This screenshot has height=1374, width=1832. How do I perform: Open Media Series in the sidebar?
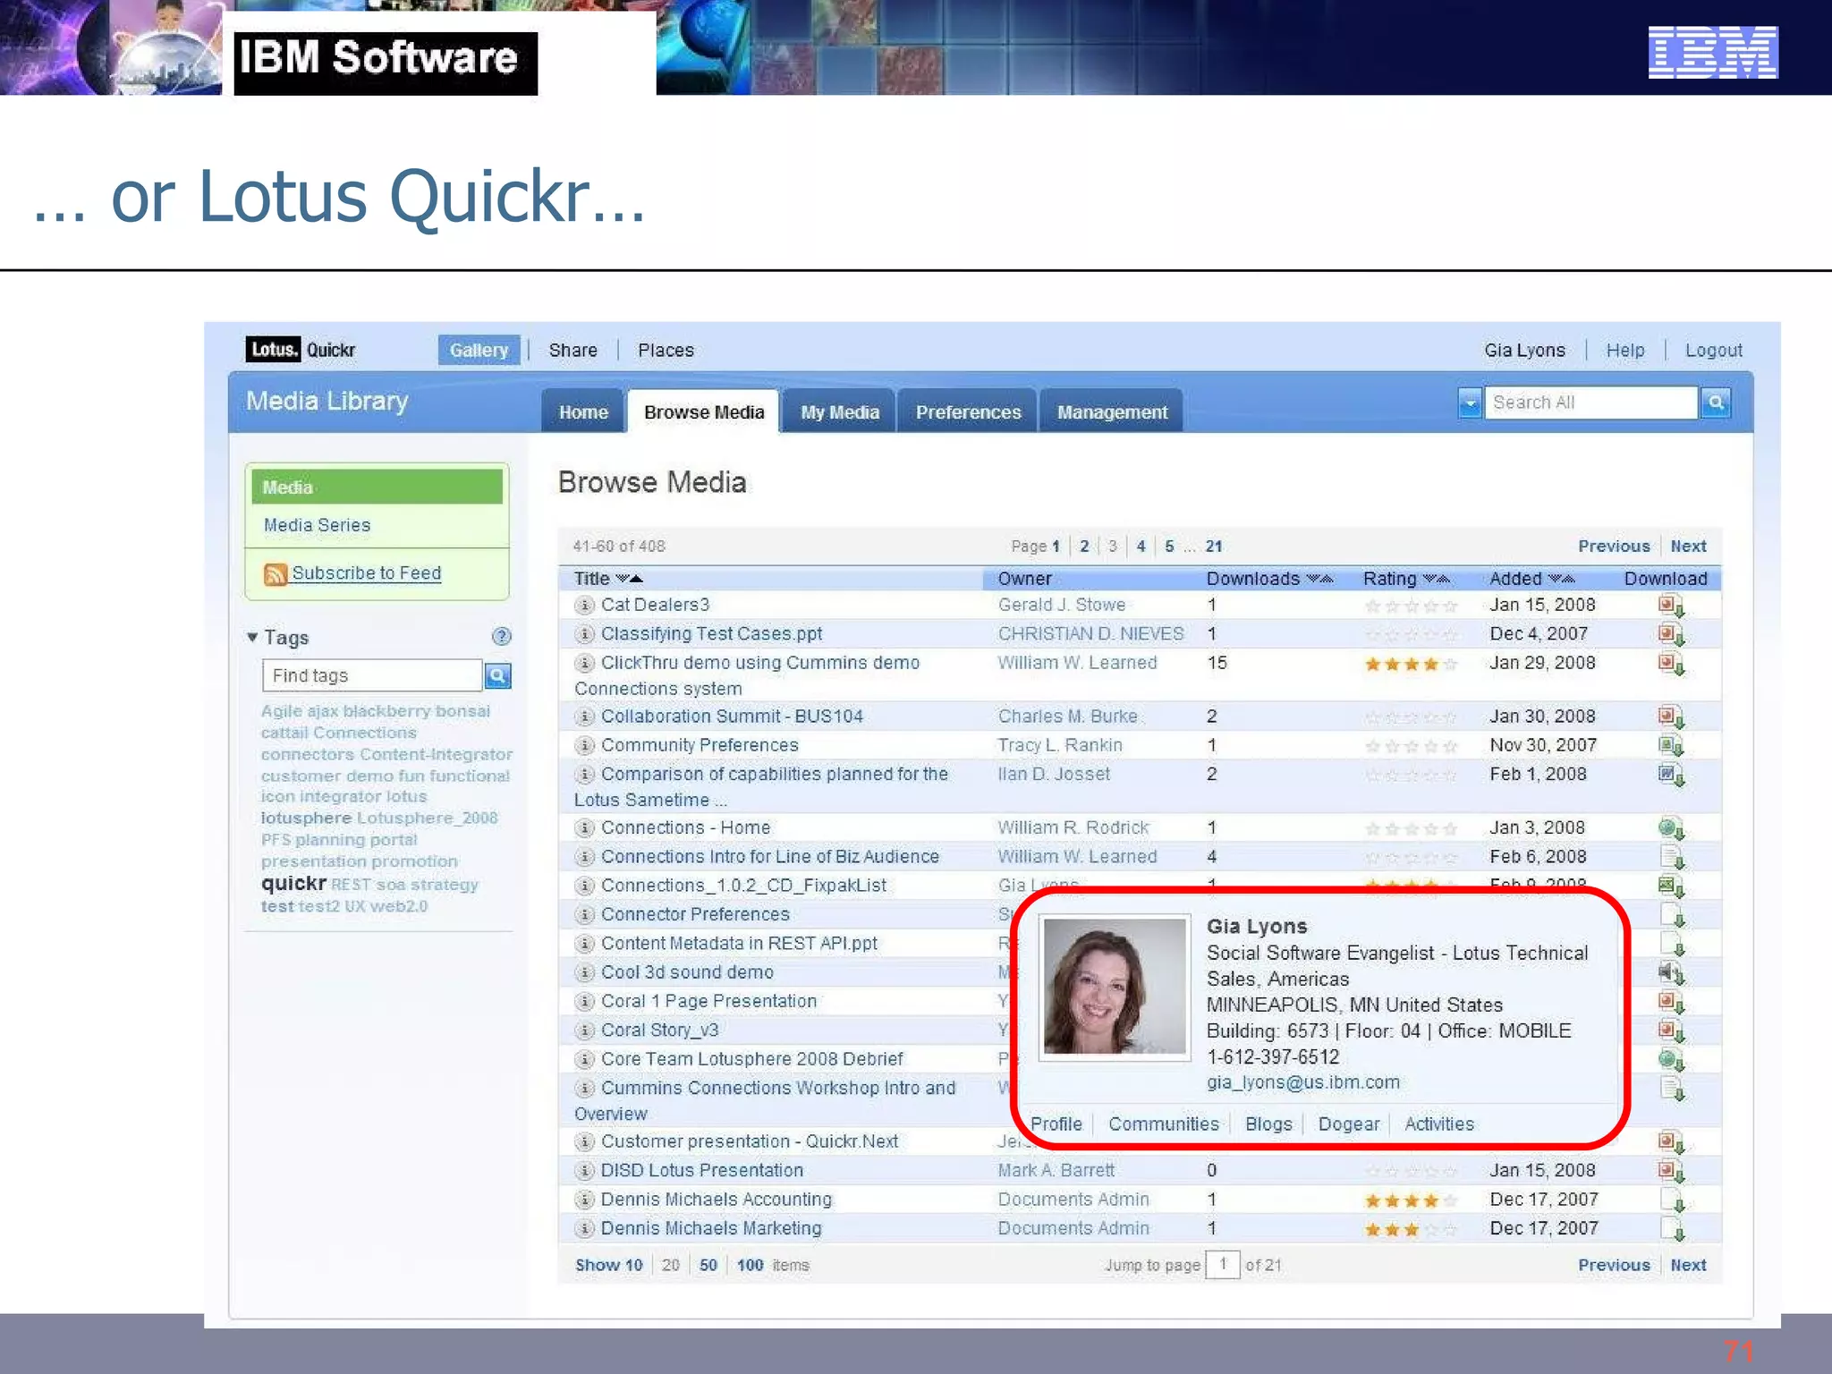point(317,525)
